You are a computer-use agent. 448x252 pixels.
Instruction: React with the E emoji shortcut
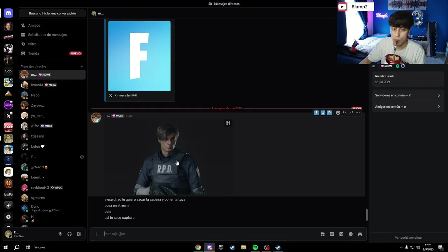point(316,113)
